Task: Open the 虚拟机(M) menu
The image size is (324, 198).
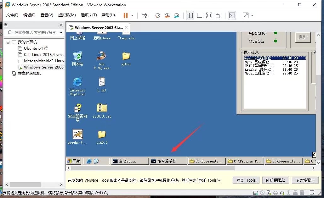Action: [67, 15]
